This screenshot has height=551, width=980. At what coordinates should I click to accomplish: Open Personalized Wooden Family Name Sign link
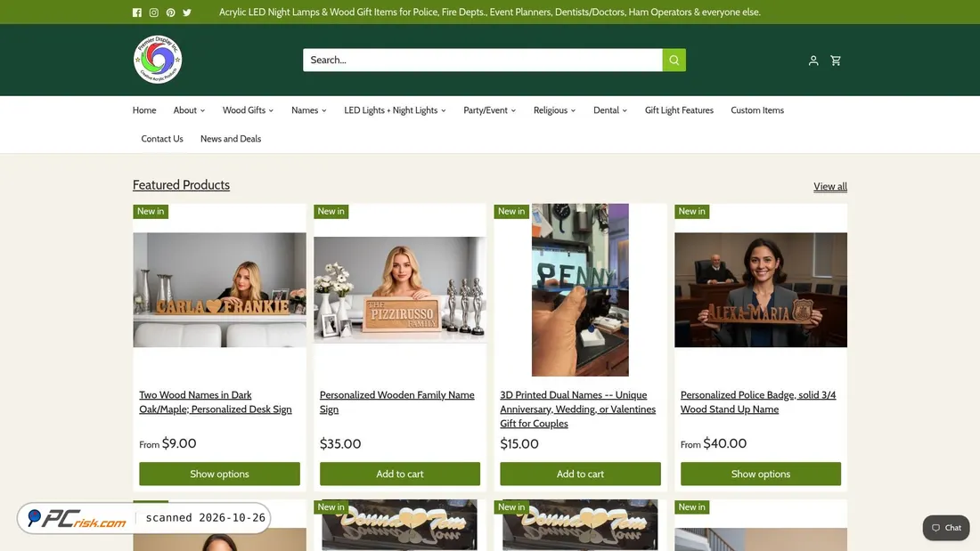click(396, 402)
